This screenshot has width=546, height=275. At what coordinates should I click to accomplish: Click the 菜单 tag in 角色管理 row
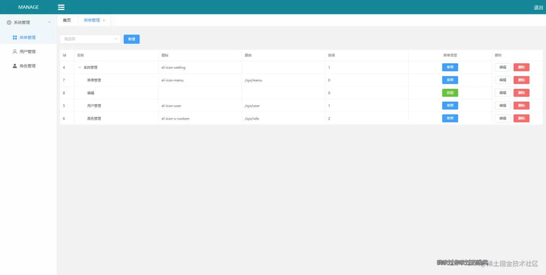point(450,118)
